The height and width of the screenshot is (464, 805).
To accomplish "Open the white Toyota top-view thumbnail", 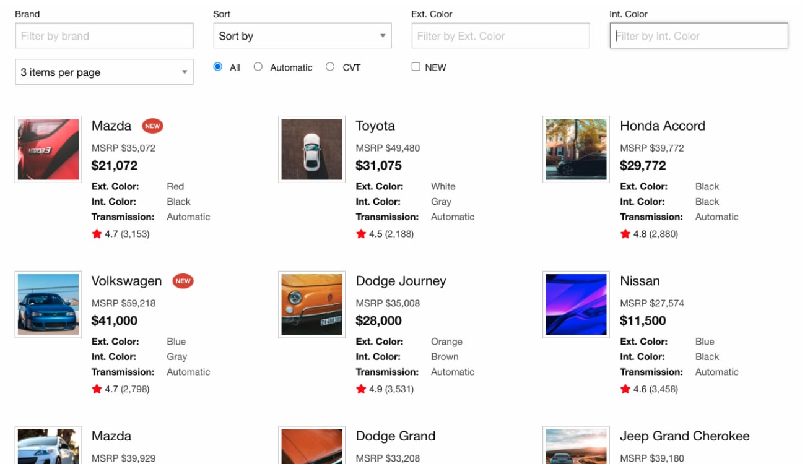I will pos(312,149).
